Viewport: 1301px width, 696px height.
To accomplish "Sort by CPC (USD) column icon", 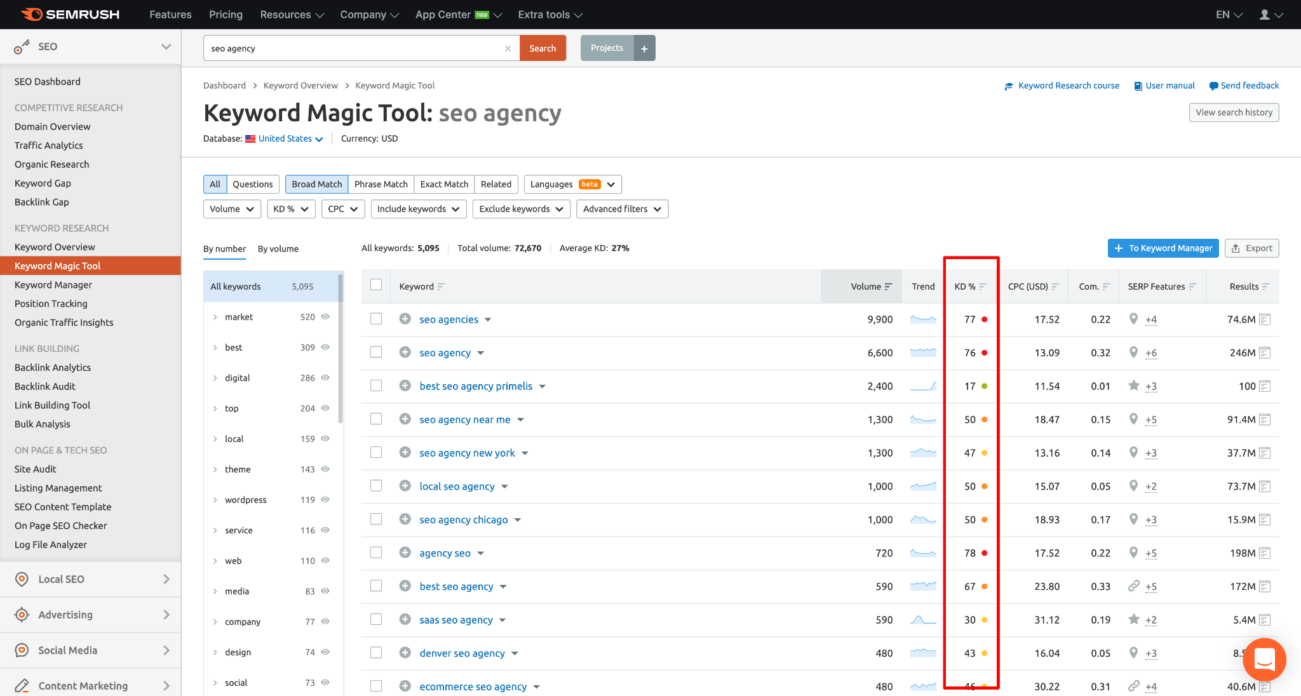I will [1055, 286].
